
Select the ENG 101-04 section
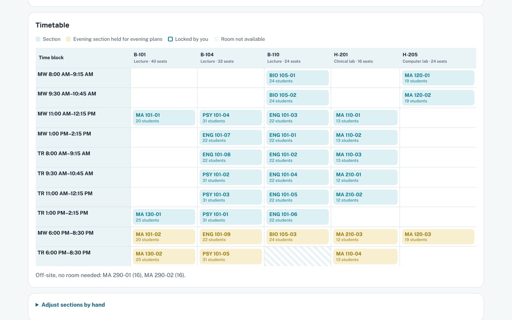coord(298,177)
